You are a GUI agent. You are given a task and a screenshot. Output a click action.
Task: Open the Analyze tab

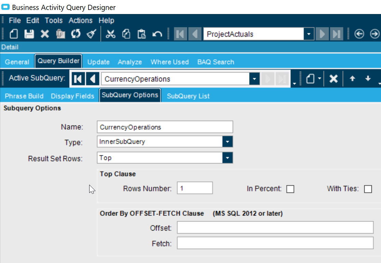pos(130,62)
